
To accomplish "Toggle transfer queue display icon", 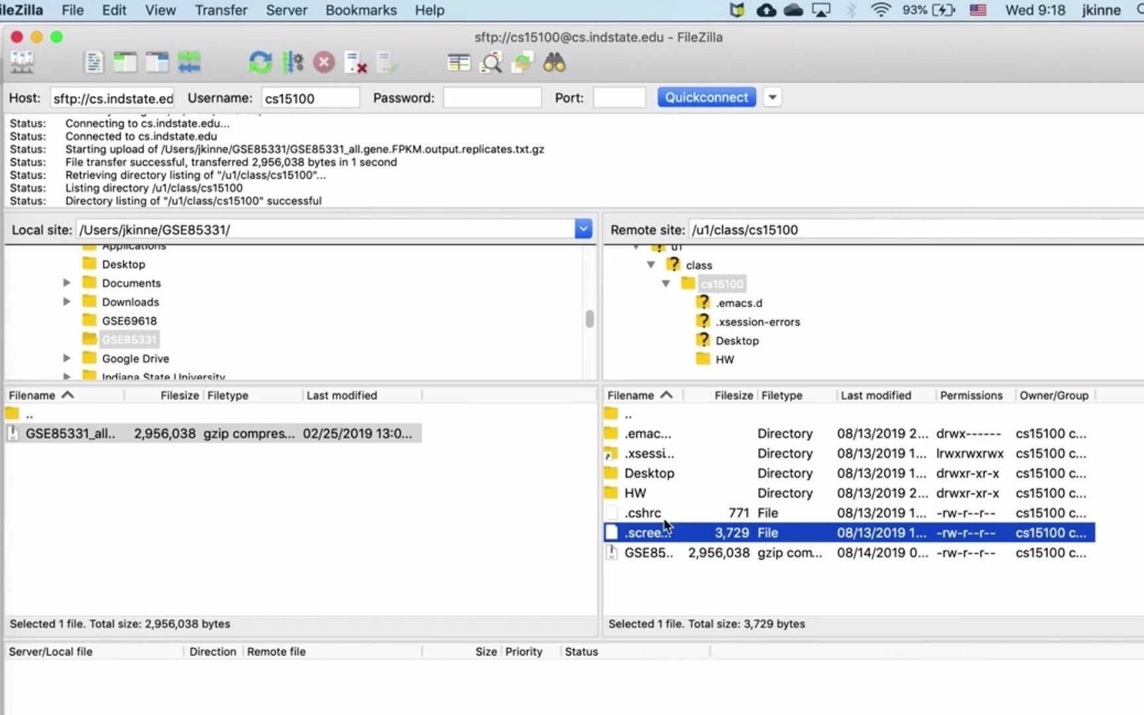I will (x=189, y=63).
